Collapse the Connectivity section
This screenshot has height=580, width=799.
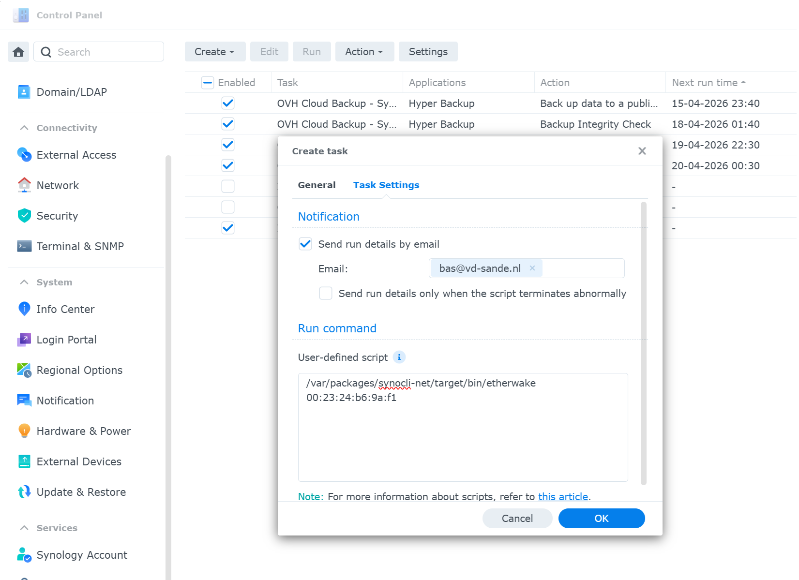24,128
